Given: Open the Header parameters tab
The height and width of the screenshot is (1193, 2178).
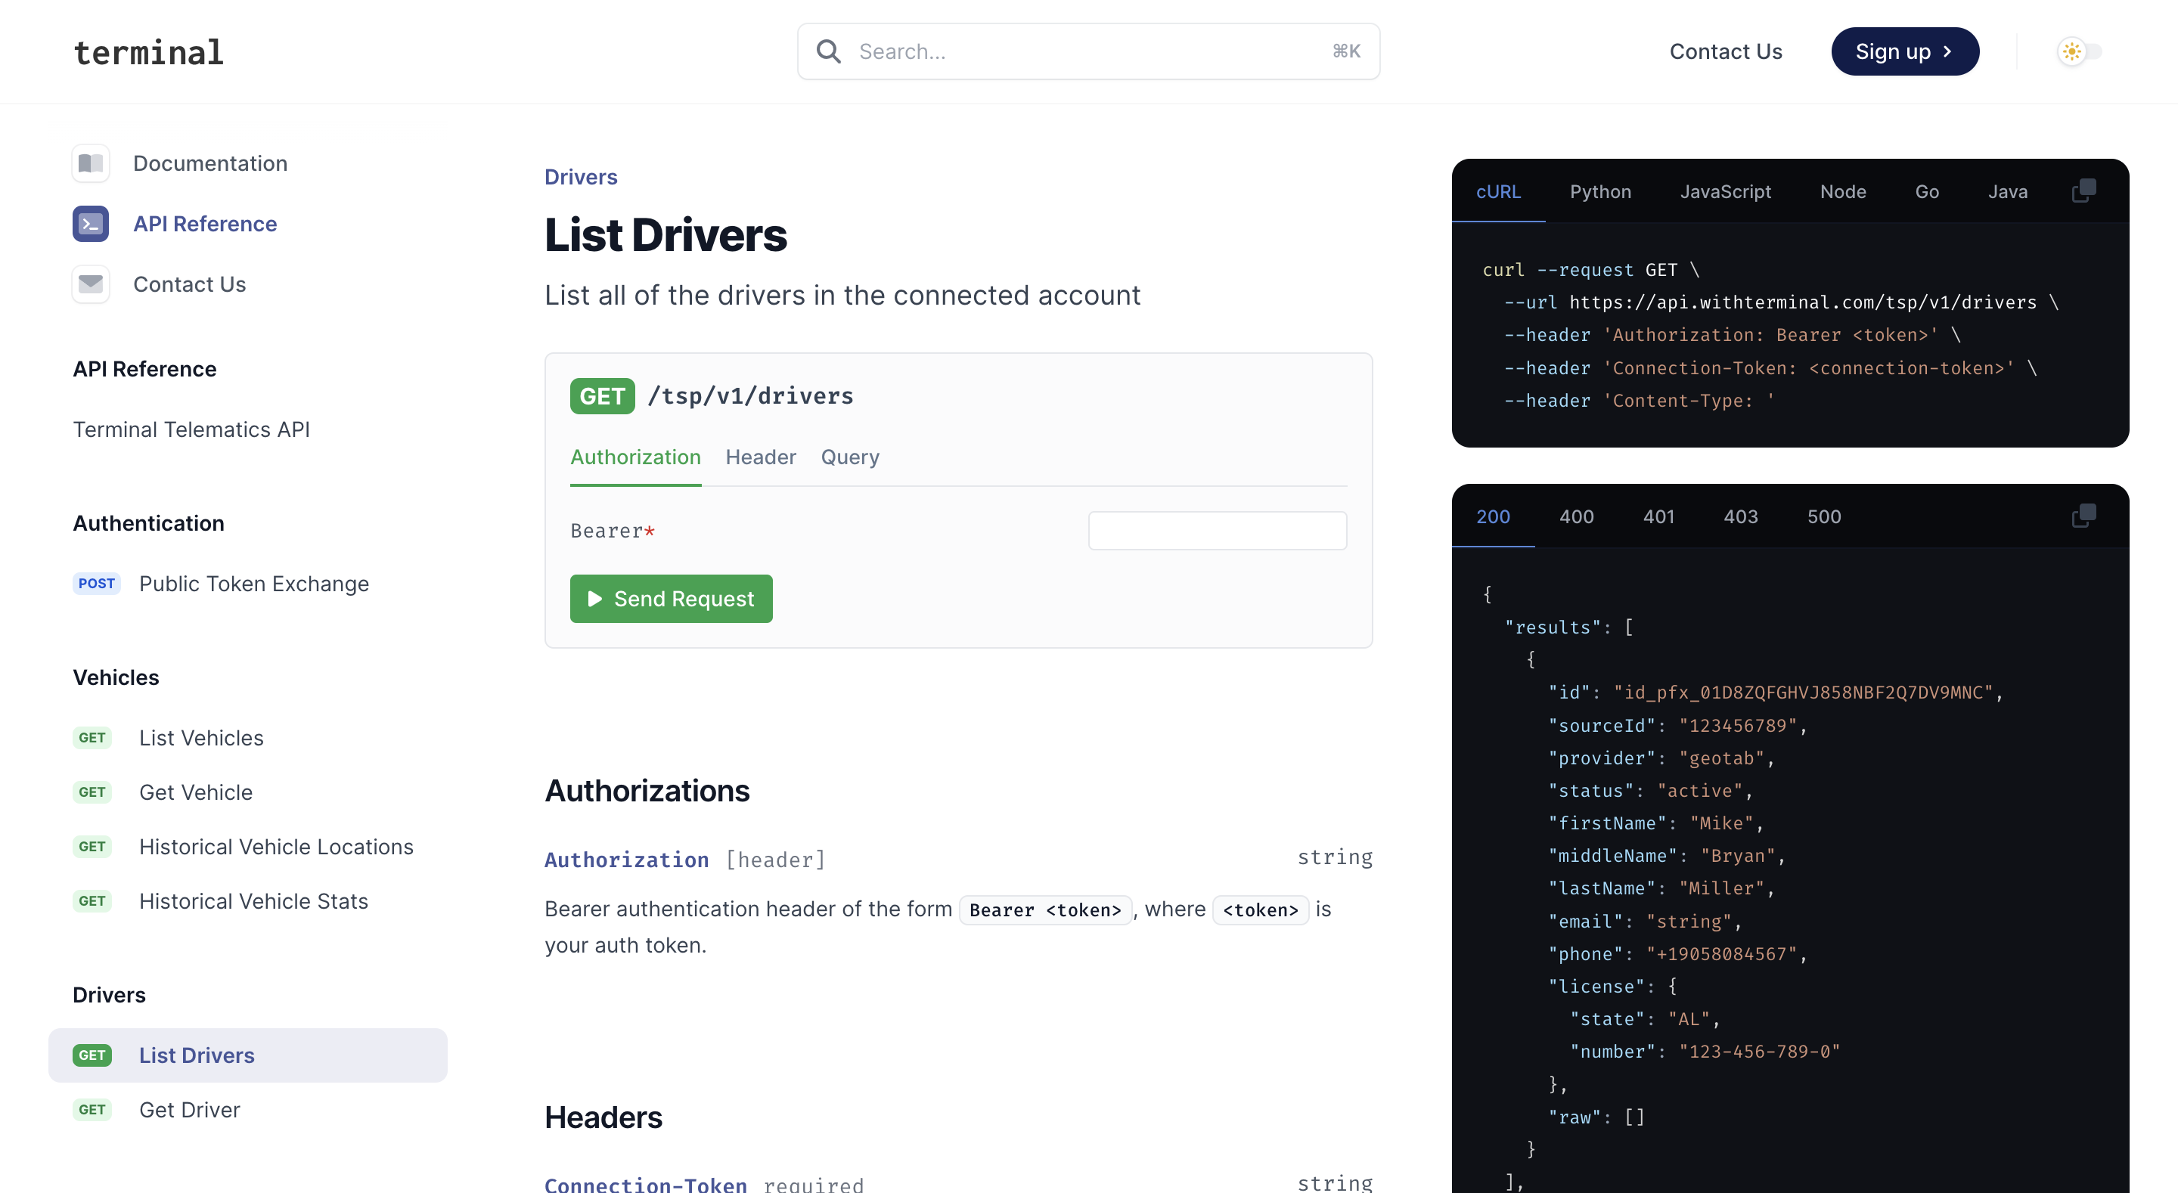Looking at the screenshot, I should pos(760,457).
